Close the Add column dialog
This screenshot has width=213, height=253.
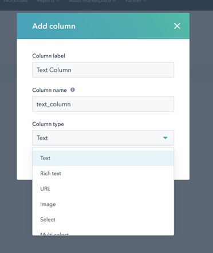(177, 26)
